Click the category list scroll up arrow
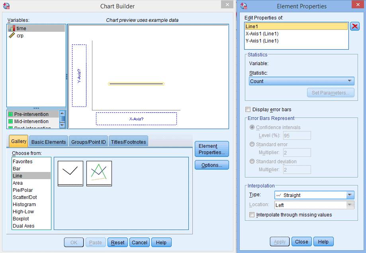The height and width of the screenshot is (253, 366). click(x=62, y=113)
